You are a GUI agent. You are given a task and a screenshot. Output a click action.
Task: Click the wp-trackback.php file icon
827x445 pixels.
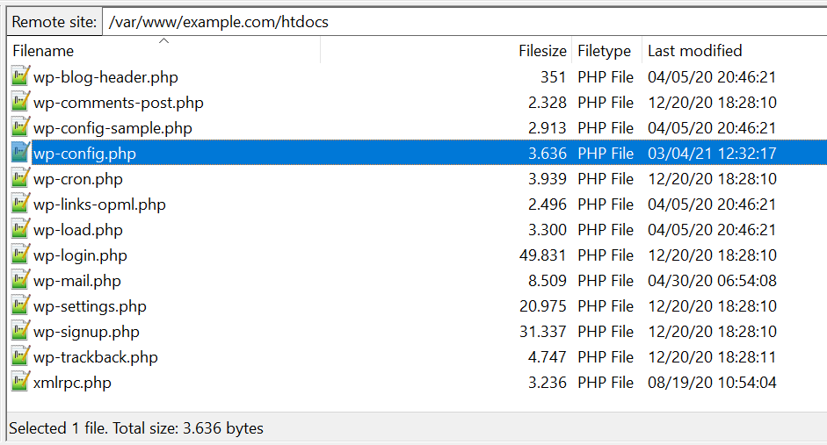(20, 356)
